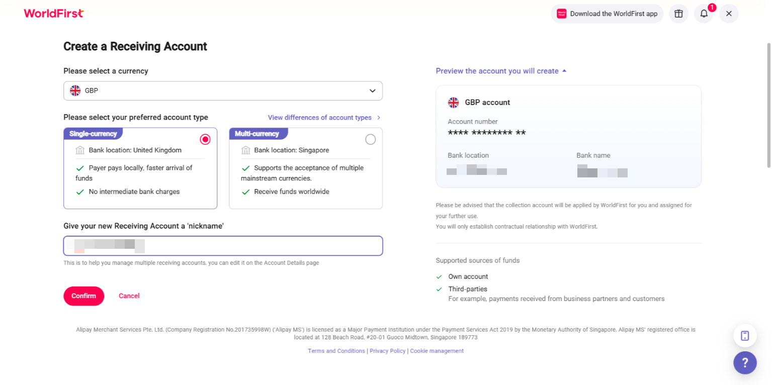
Task: Click the purple help question mark button
Action: click(x=745, y=362)
